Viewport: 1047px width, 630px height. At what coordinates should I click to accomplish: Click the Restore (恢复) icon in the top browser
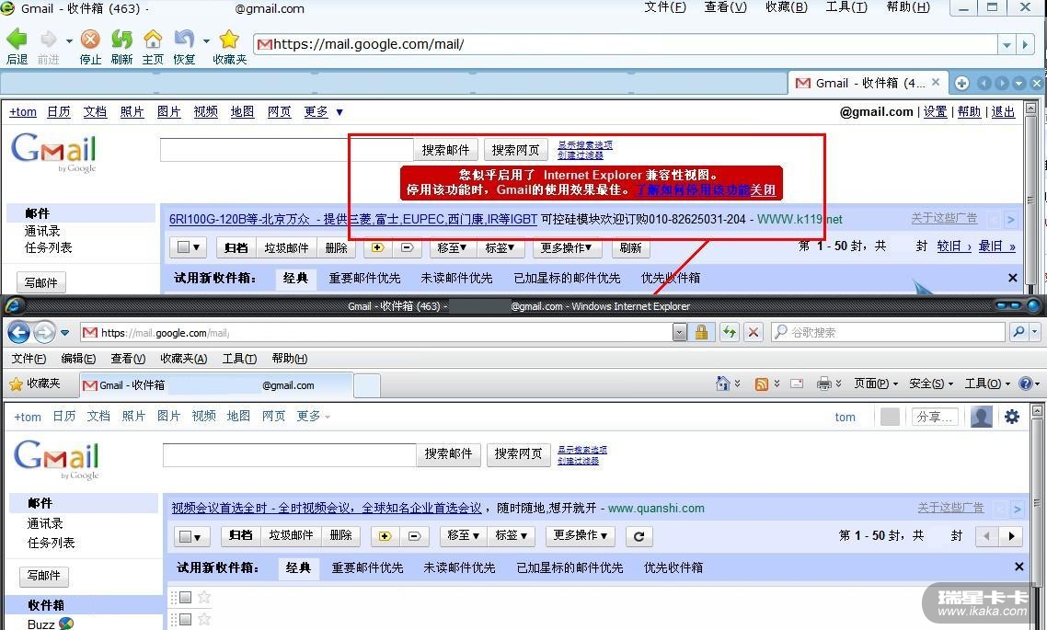point(184,40)
